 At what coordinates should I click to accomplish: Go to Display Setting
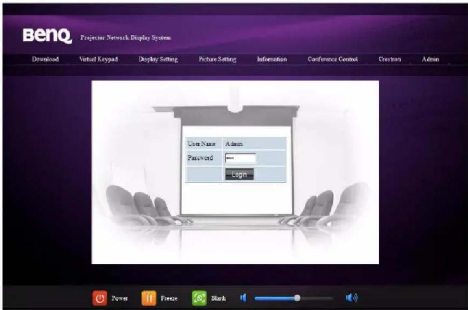(x=158, y=59)
